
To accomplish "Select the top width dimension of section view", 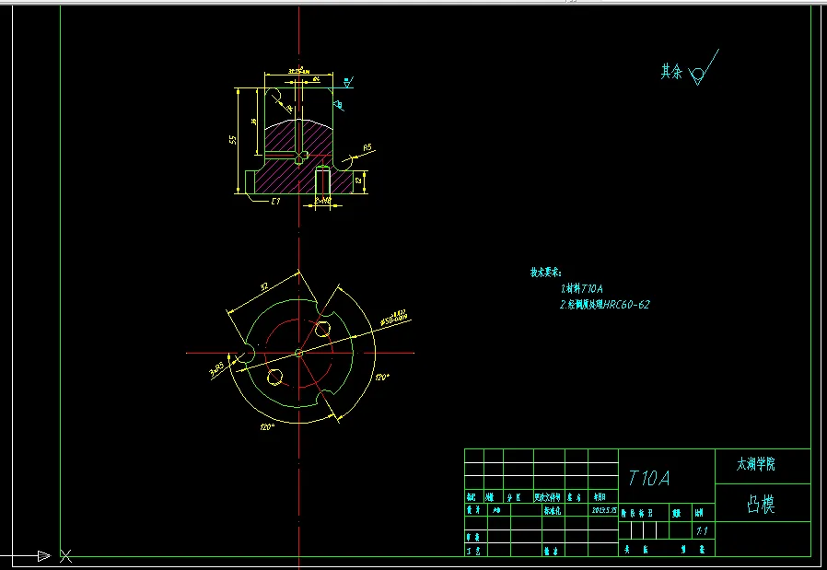I will coord(298,70).
